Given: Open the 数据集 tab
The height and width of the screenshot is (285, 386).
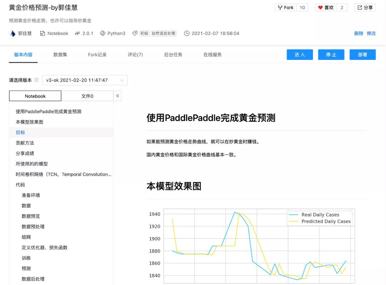Looking at the screenshot, I should coord(60,55).
